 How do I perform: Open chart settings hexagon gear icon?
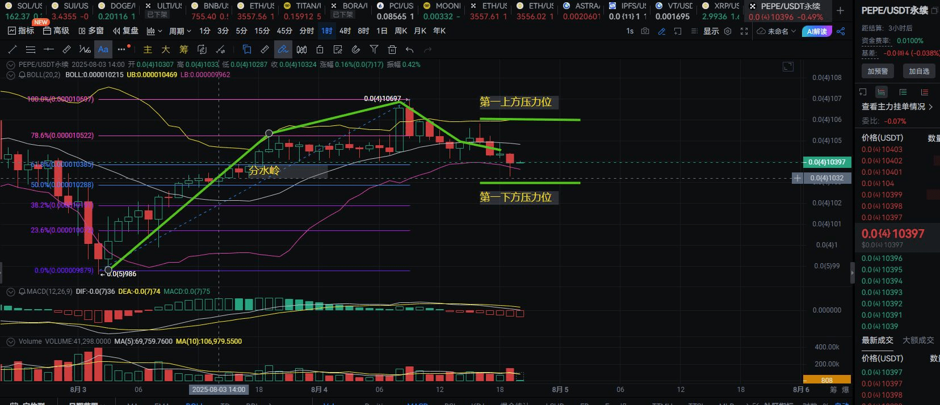pyautogui.click(x=728, y=31)
